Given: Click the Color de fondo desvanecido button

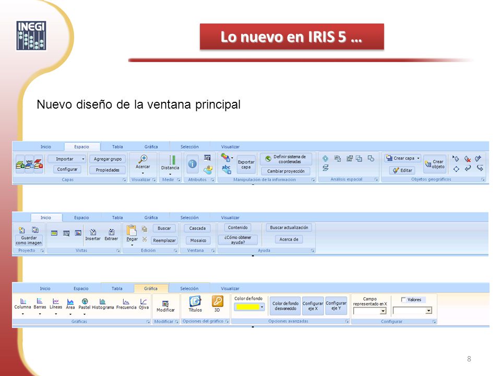Looking at the screenshot, I should coord(285,306).
